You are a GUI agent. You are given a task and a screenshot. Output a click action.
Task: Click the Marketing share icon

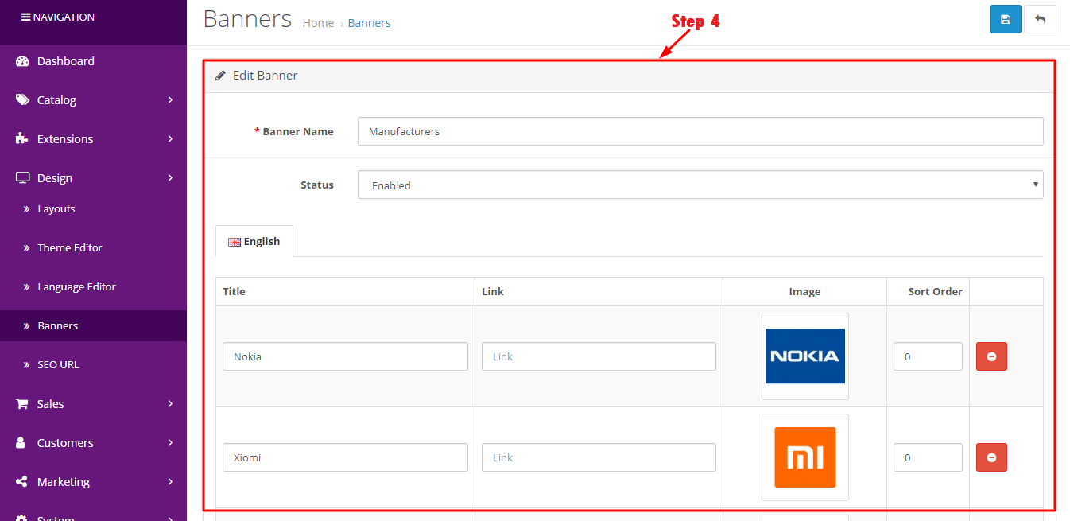pyautogui.click(x=22, y=482)
